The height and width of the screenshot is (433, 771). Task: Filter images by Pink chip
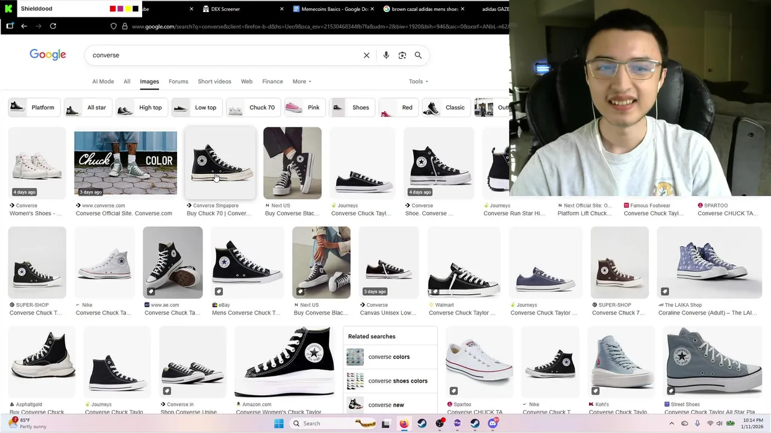coord(305,108)
